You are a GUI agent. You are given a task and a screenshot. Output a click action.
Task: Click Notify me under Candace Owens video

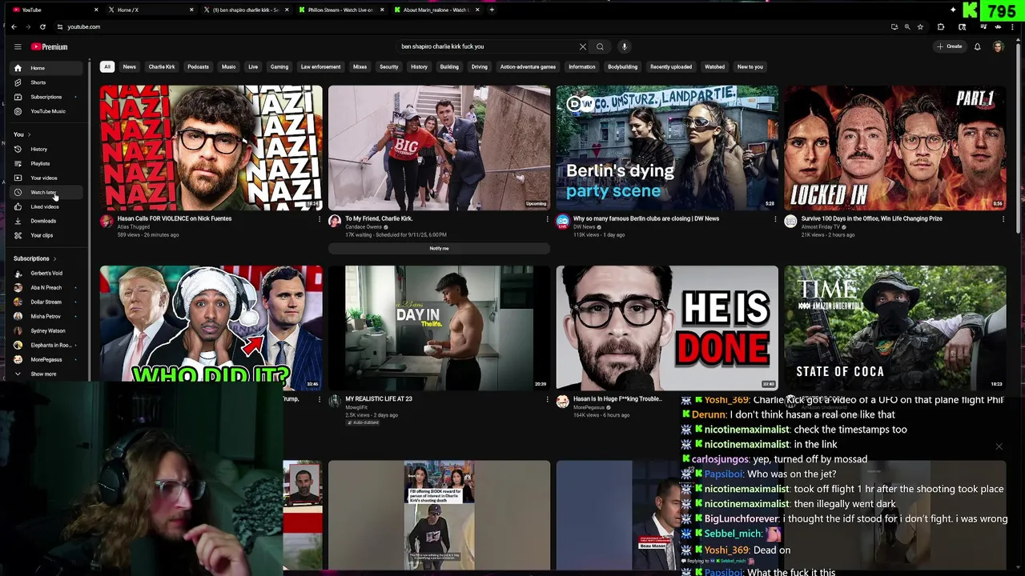439,248
